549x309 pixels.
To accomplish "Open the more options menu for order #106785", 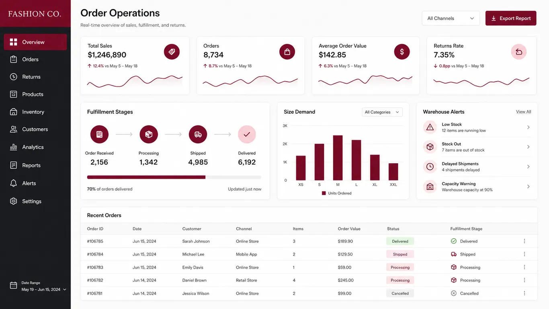I will [x=524, y=241].
